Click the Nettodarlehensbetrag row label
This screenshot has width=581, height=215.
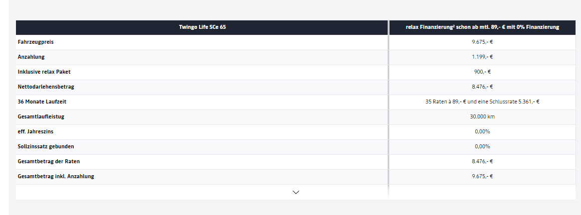[46, 87]
